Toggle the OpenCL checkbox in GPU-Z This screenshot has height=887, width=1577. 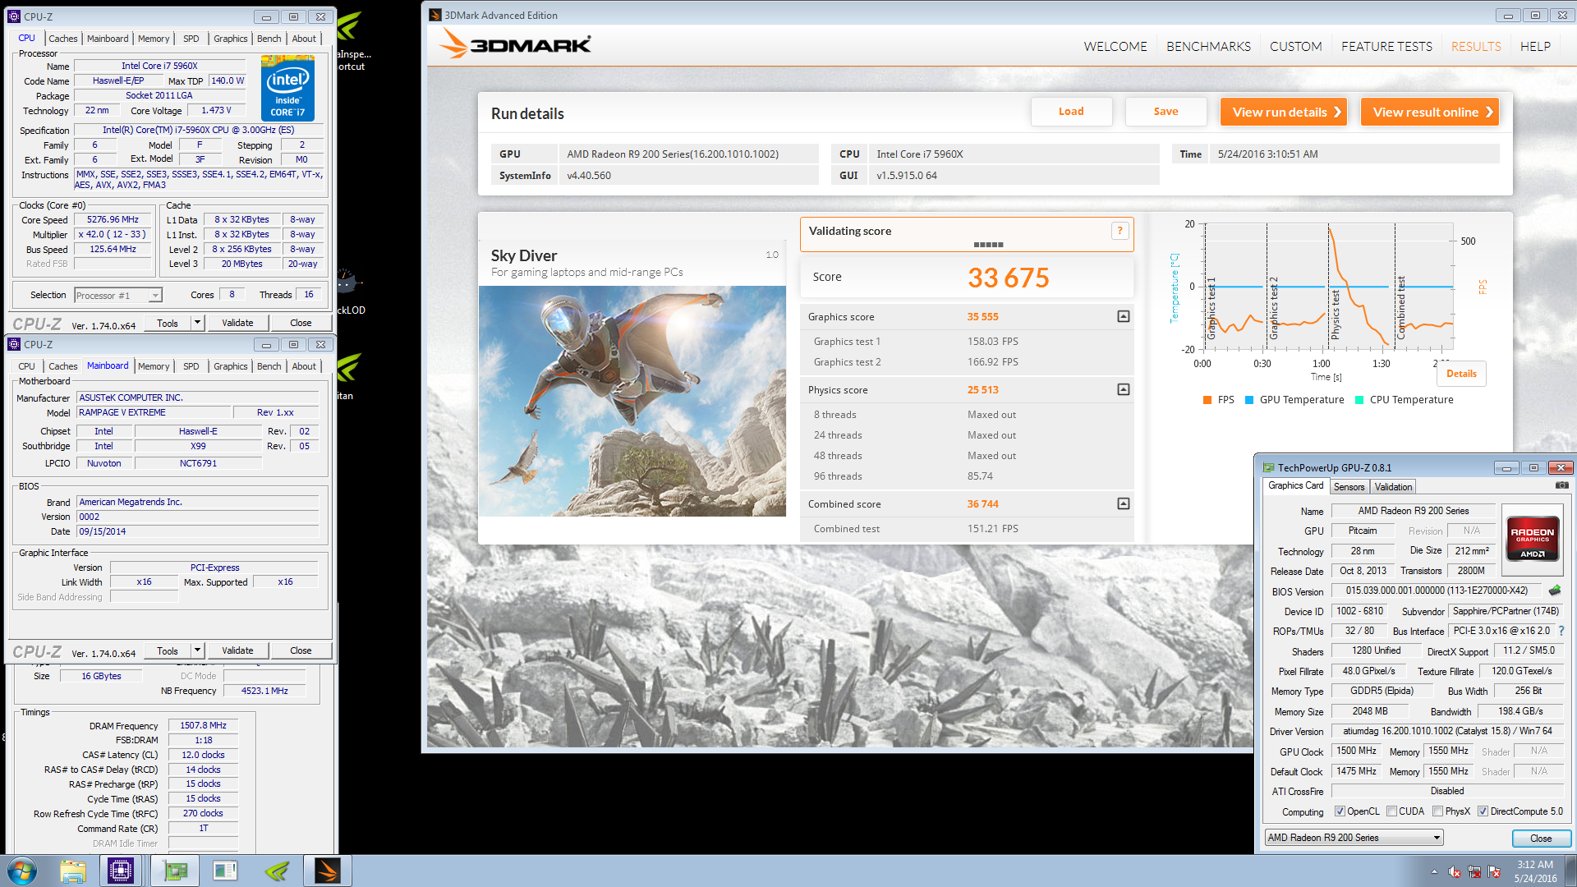1340,811
